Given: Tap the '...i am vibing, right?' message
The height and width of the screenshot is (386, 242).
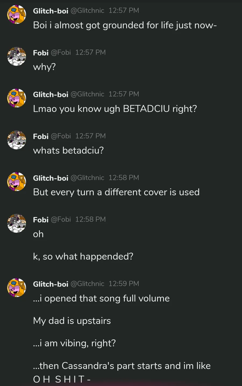Looking at the screenshot, I should (x=74, y=343).
